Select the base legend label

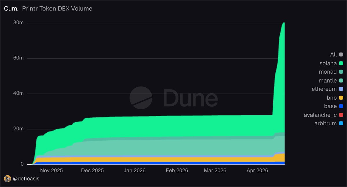331,106
